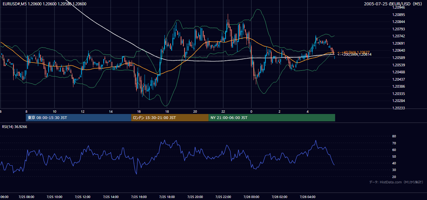Click the 7/25 20:00 time label
This screenshot has height=200, width=427.
click(195, 197)
